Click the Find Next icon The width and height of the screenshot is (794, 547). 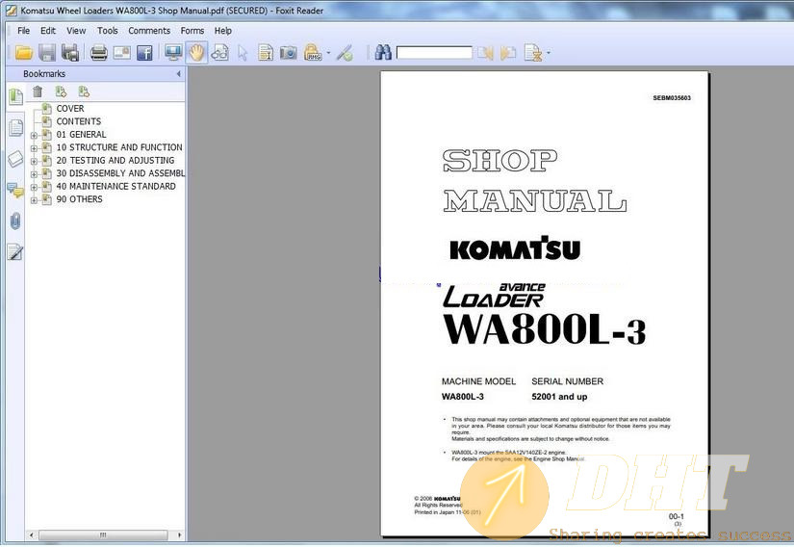508,53
